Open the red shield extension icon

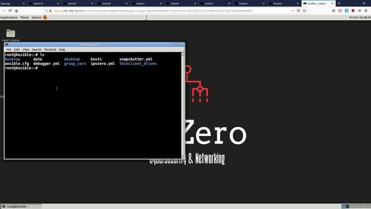pos(353,10)
